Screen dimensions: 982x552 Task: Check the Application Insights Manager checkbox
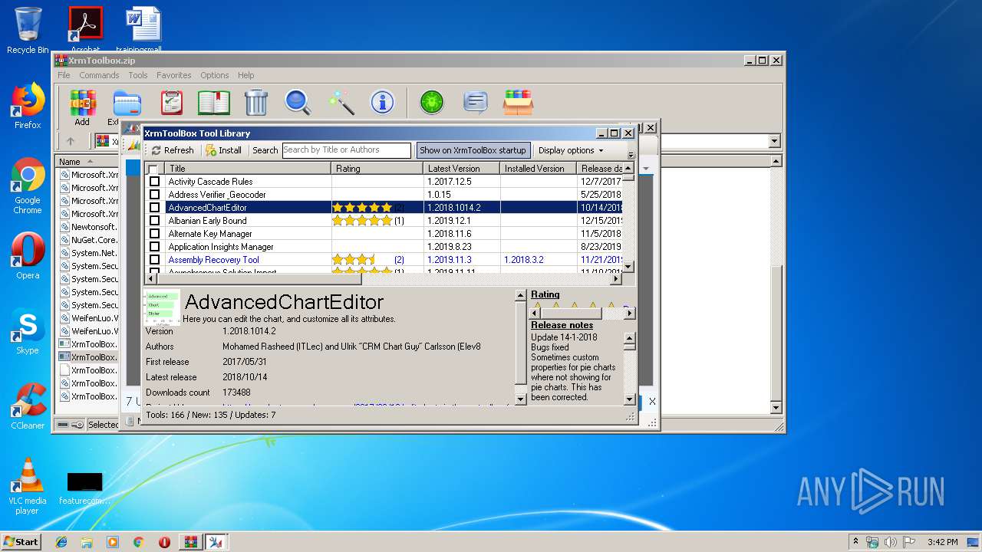(x=154, y=247)
